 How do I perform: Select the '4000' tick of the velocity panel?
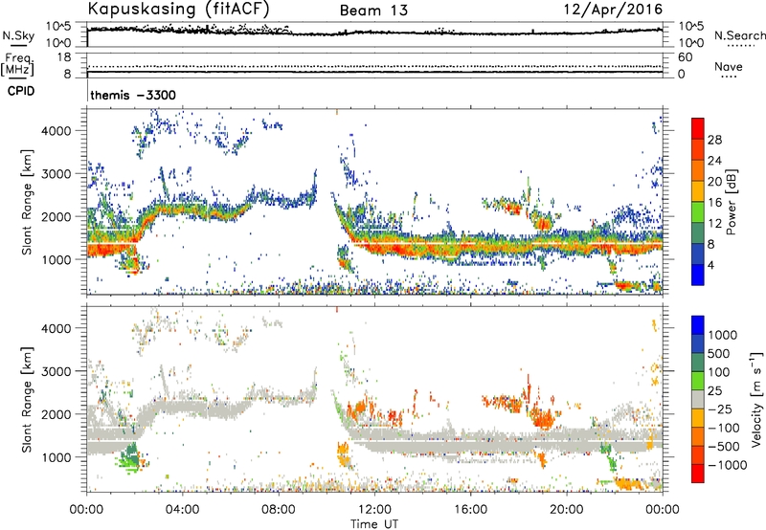click(x=56, y=328)
